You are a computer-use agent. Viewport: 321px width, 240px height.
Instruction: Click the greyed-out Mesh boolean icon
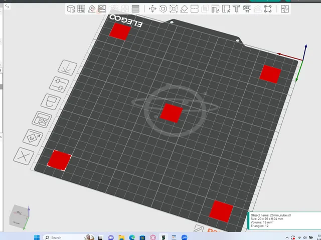coord(205,9)
